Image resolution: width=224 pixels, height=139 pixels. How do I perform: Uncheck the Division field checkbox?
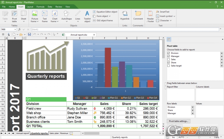coord(169,53)
